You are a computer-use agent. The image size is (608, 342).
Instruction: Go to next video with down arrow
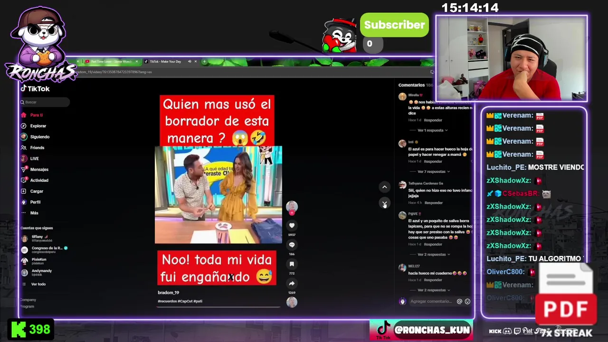385,204
